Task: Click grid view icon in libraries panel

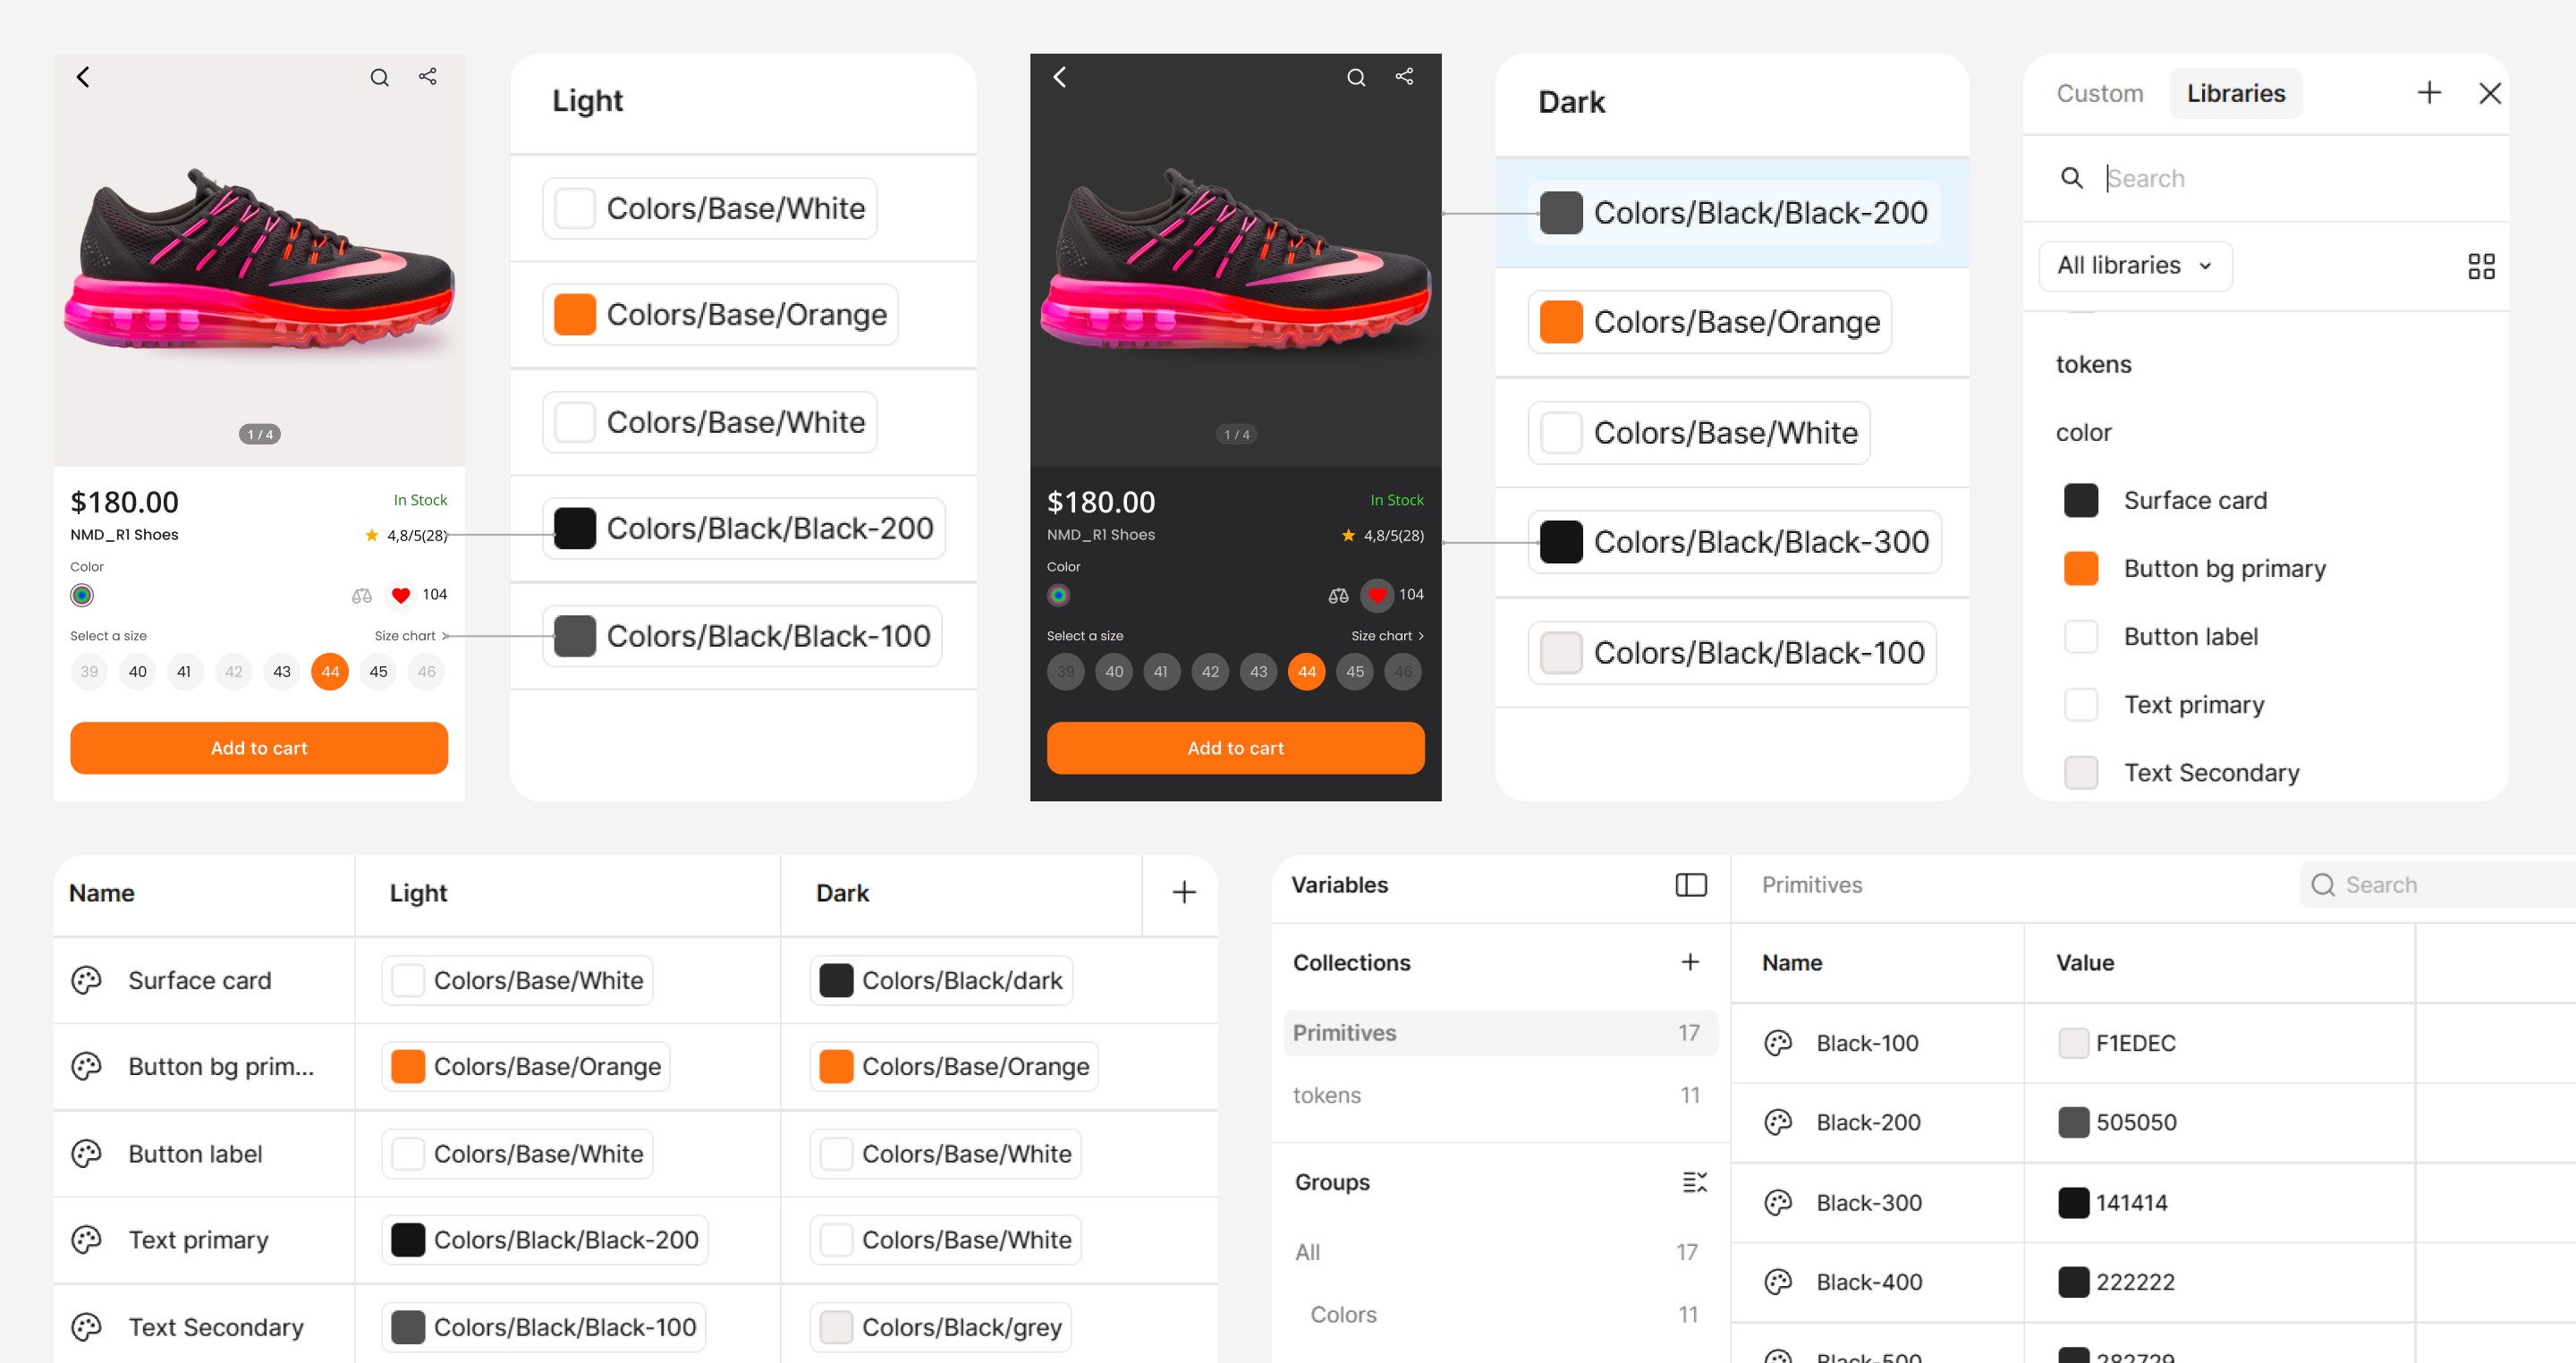Action: click(x=2480, y=266)
